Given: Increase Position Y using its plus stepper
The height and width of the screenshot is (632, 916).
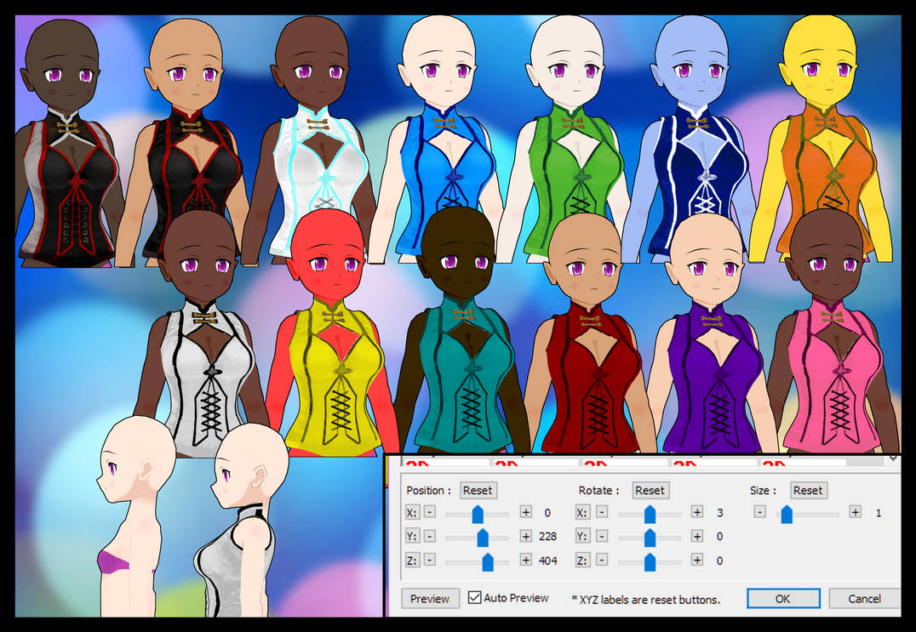Looking at the screenshot, I should pos(526,537).
